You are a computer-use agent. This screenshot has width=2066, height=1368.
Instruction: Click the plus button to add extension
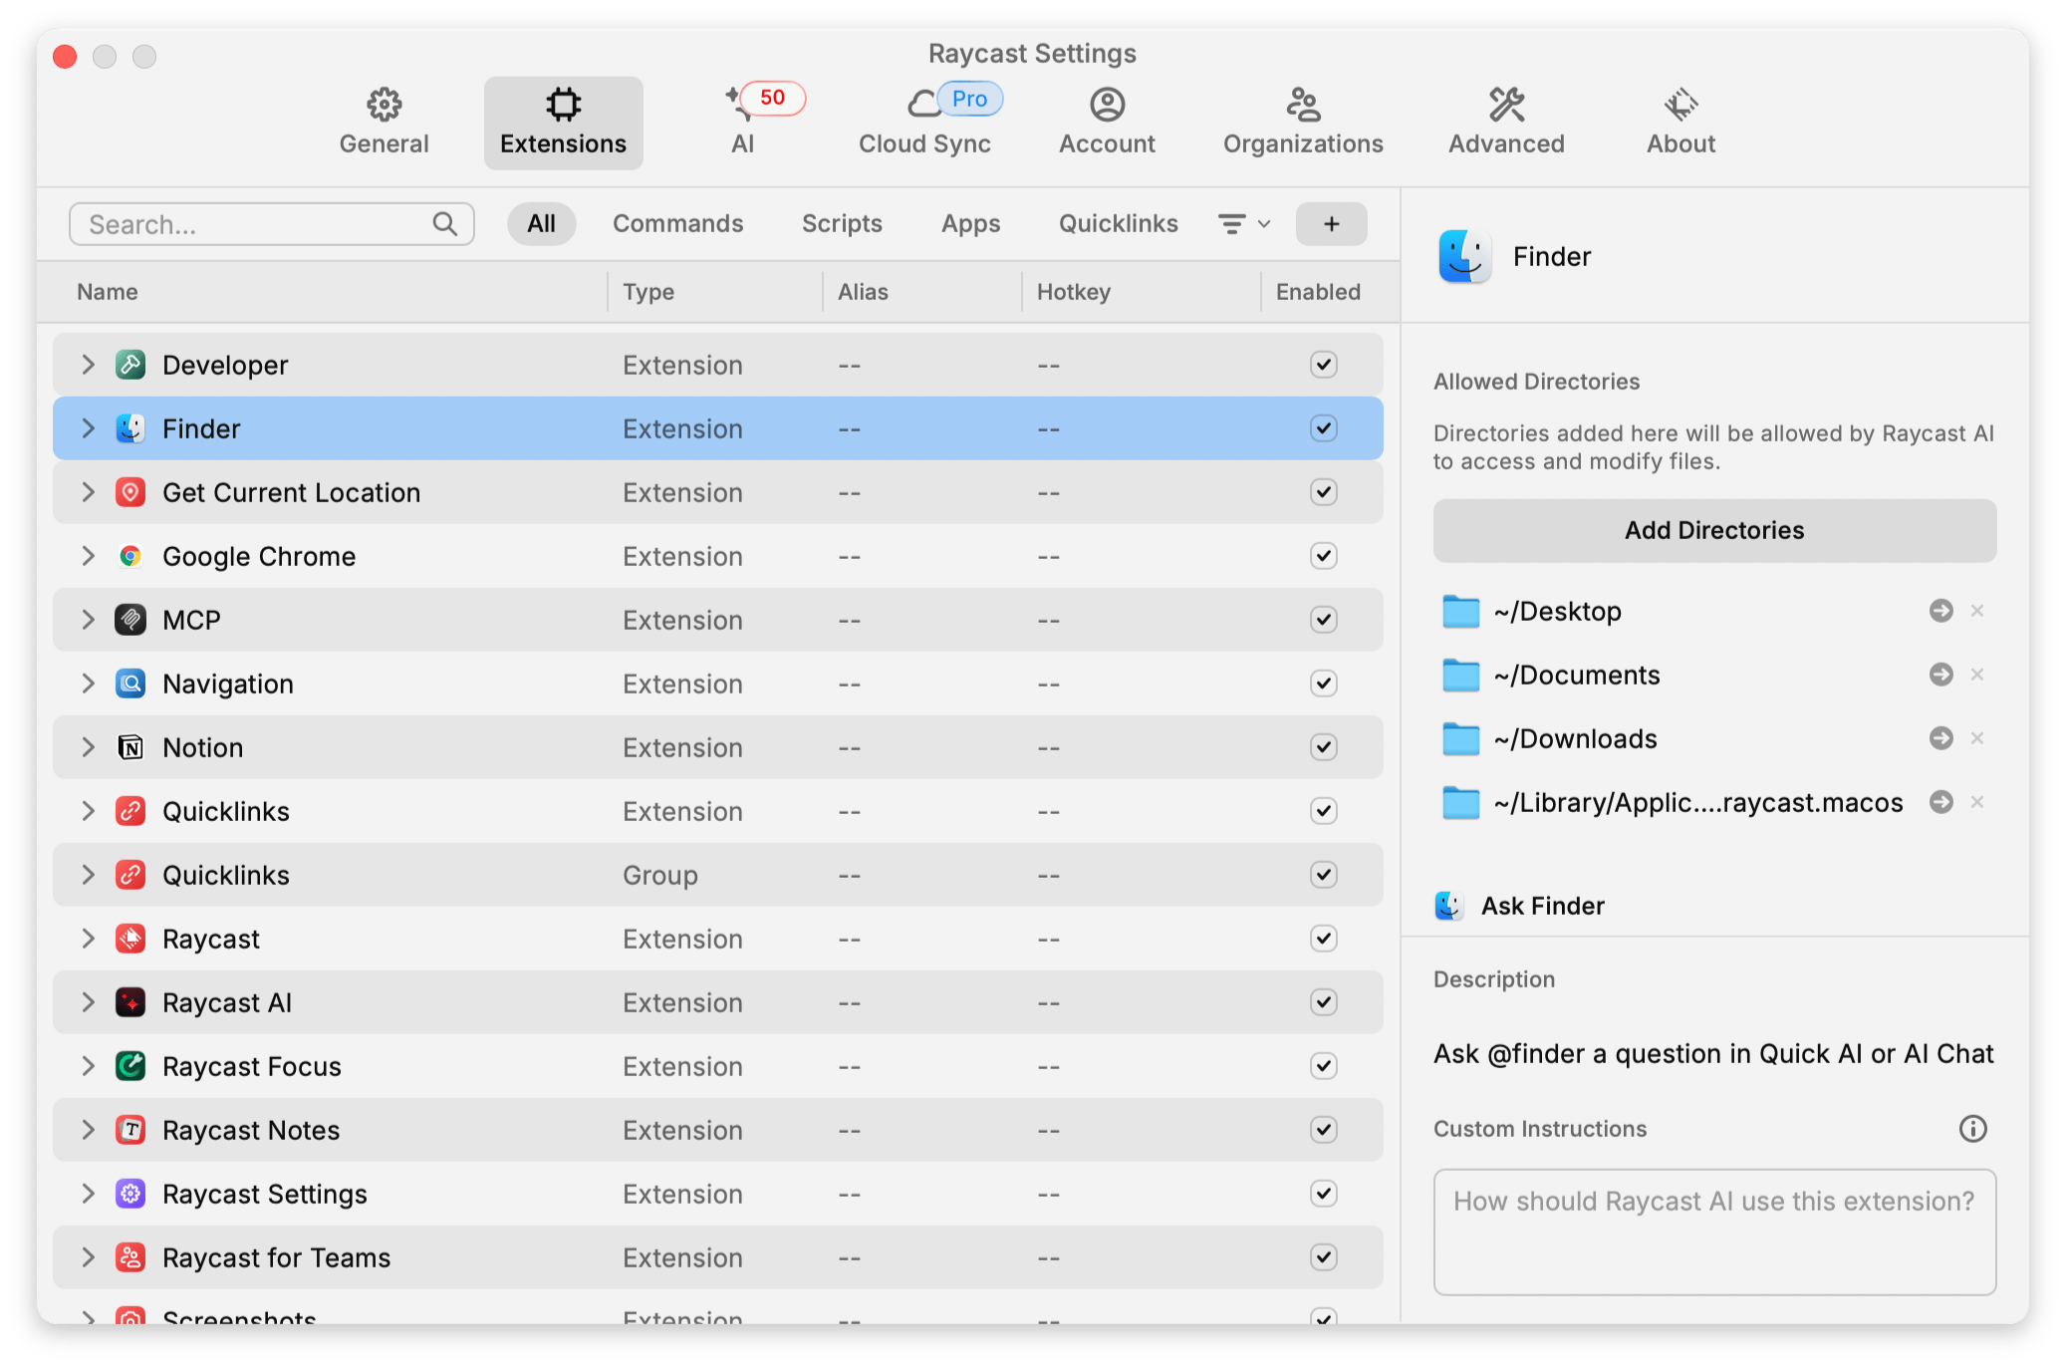pos(1331,224)
